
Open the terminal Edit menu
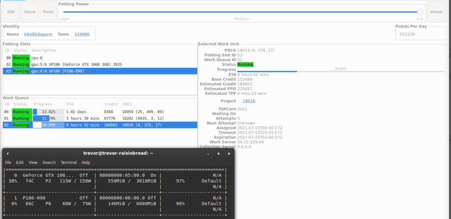20,163
